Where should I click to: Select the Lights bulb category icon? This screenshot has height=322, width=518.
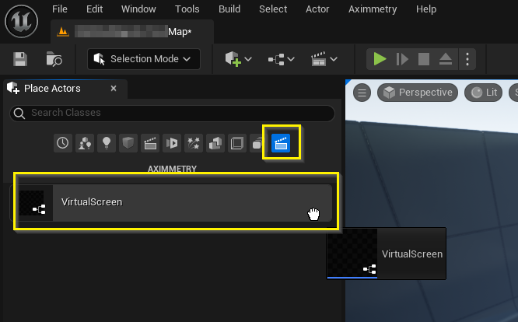pos(107,143)
